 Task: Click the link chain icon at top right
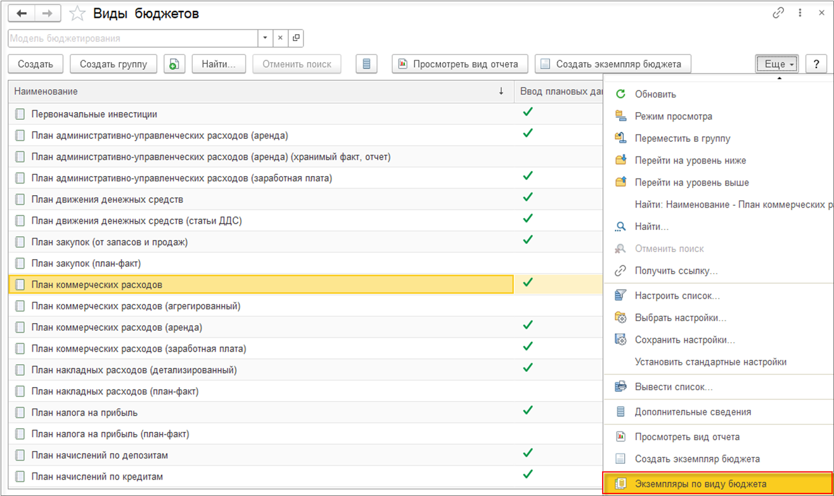(x=778, y=13)
